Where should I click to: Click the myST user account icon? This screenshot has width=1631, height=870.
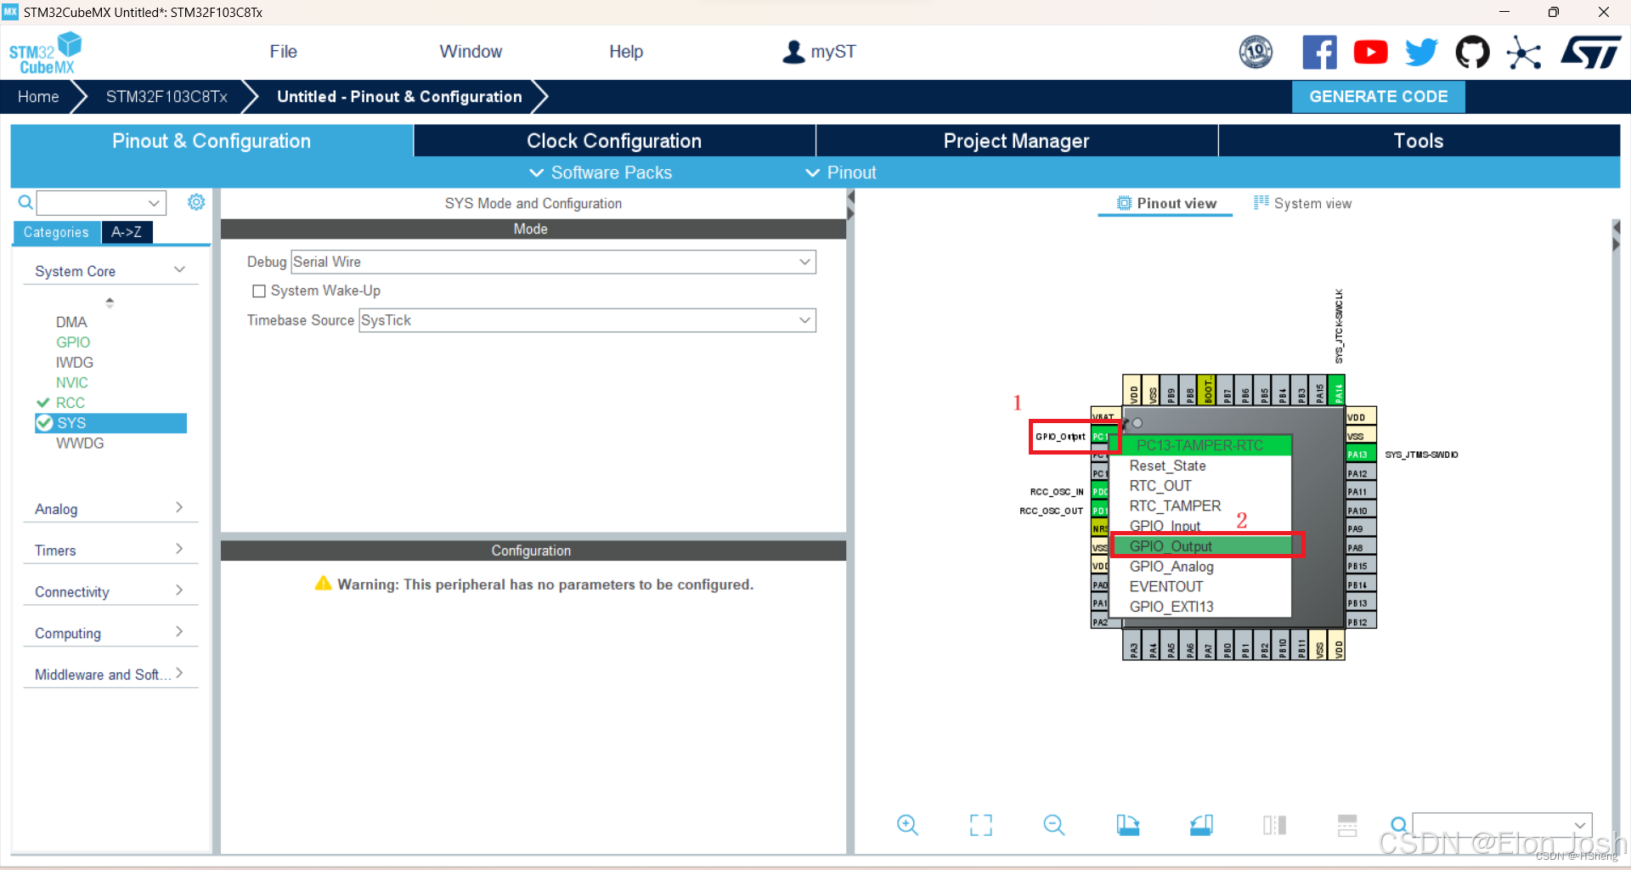pos(793,52)
